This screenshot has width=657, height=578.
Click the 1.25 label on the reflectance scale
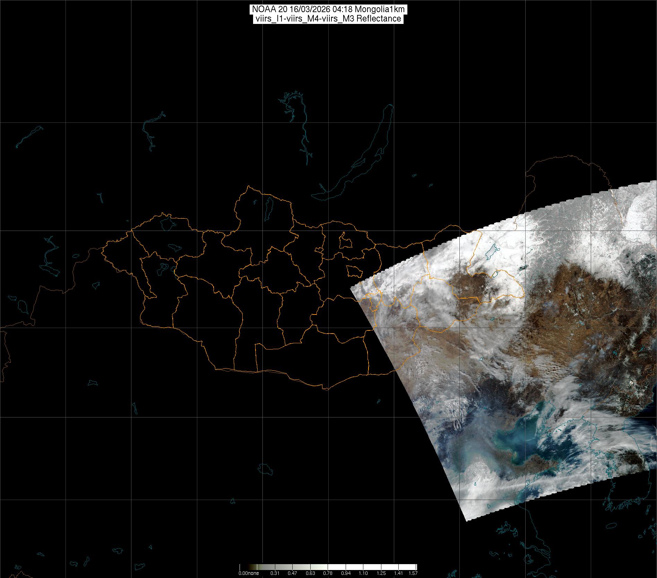381,573
